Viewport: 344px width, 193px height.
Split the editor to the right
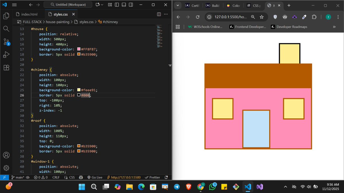click(x=159, y=14)
